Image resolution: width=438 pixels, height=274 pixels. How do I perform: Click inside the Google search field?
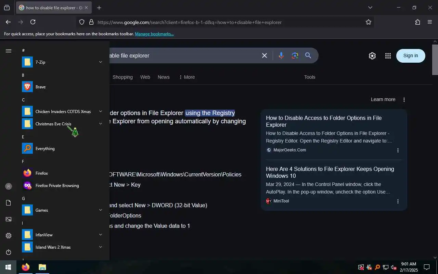[x=183, y=55]
